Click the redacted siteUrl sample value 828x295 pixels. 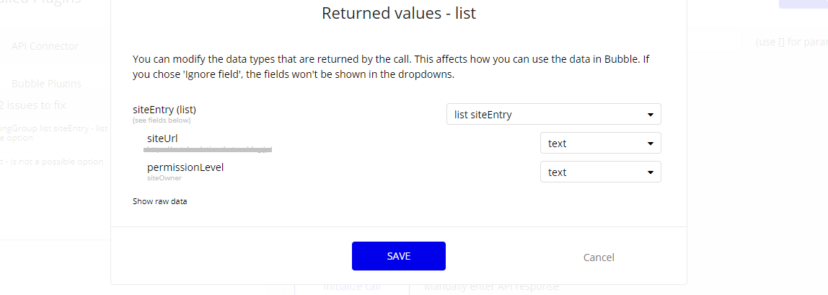(x=208, y=150)
